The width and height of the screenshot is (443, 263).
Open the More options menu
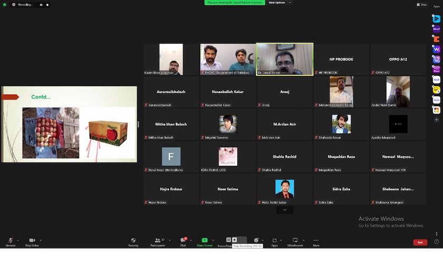(316, 240)
